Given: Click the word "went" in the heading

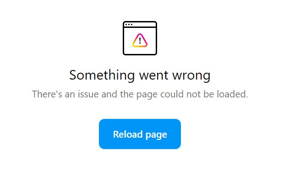Looking at the screenshot, I should pyautogui.click(x=153, y=75).
